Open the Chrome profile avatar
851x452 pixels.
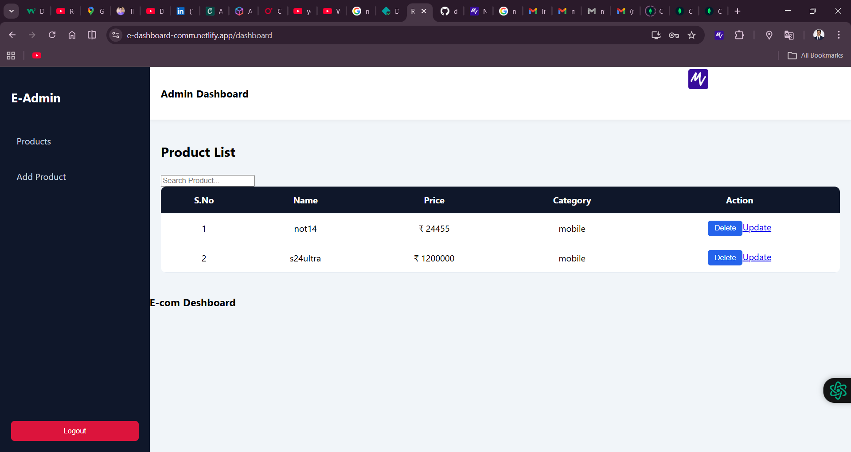(819, 35)
